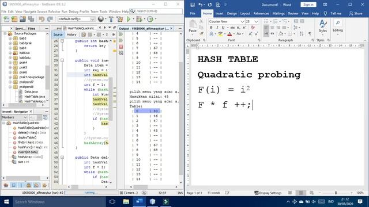Expand the prak4 package node

(x=10, y=63)
